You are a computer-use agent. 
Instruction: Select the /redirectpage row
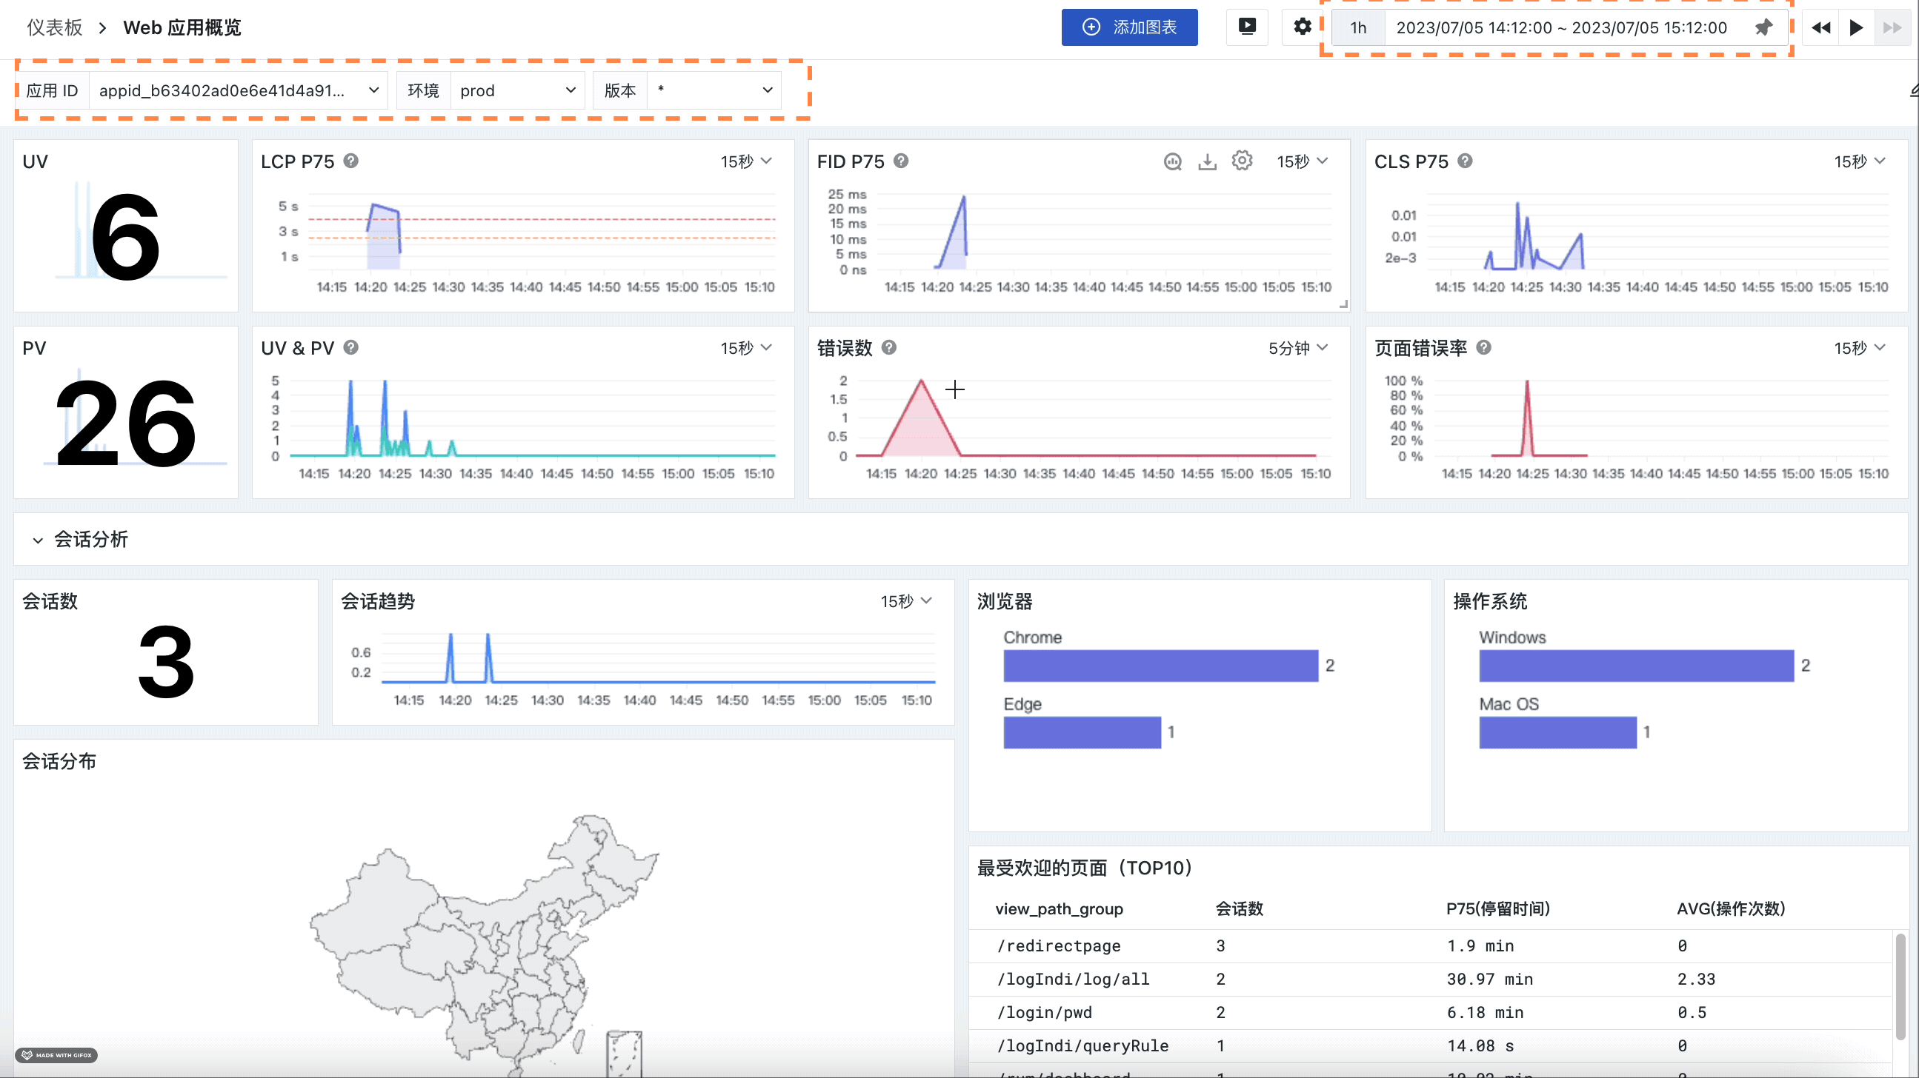pyautogui.click(x=1430, y=945)
